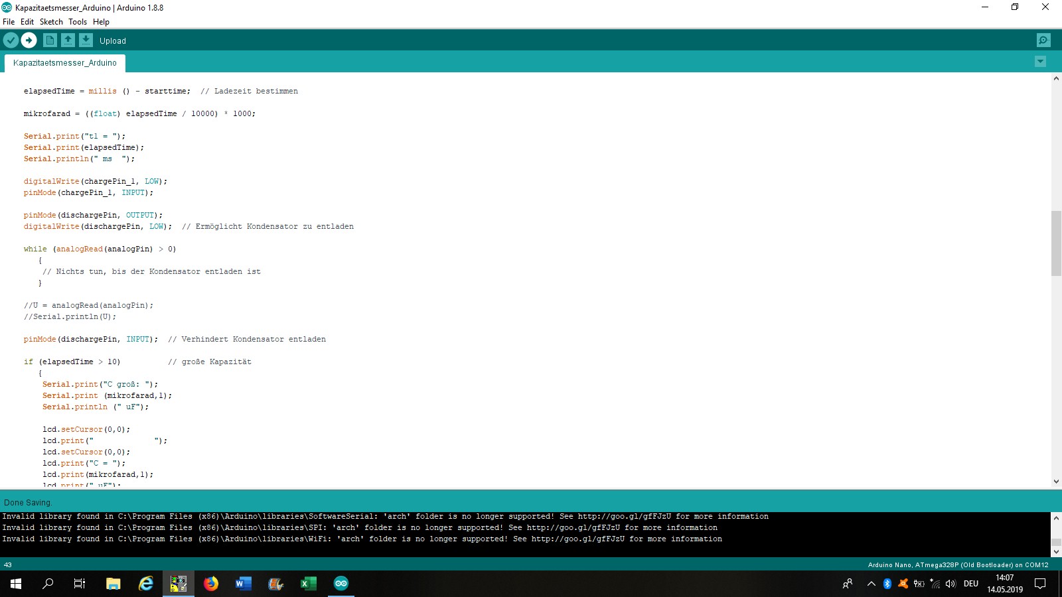Open the Sketch menu

click(51, 22)
